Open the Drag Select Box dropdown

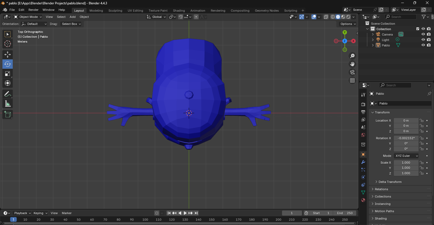71,24
